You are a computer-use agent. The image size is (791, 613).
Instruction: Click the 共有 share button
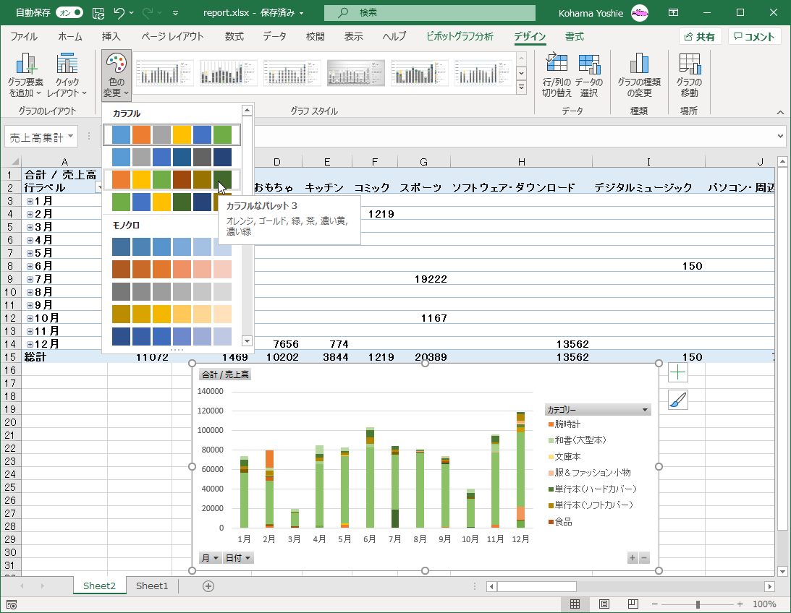pyautogui.click(x=699, y=37)
